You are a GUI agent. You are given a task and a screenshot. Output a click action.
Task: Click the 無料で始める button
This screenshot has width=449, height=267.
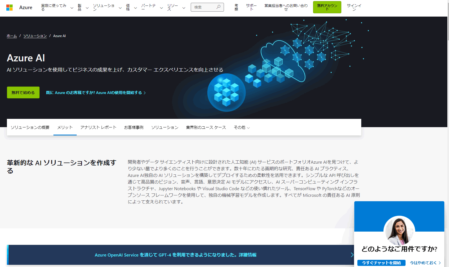click(x=23, y=93)
